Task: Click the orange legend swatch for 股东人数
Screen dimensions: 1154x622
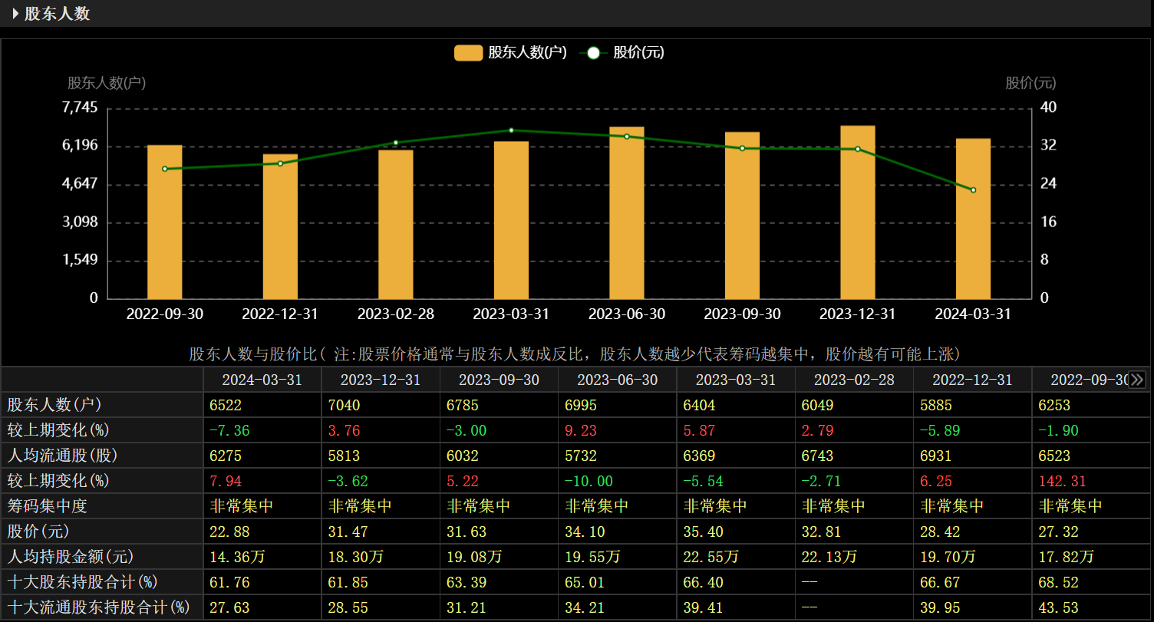Action: tap(468, 53)
